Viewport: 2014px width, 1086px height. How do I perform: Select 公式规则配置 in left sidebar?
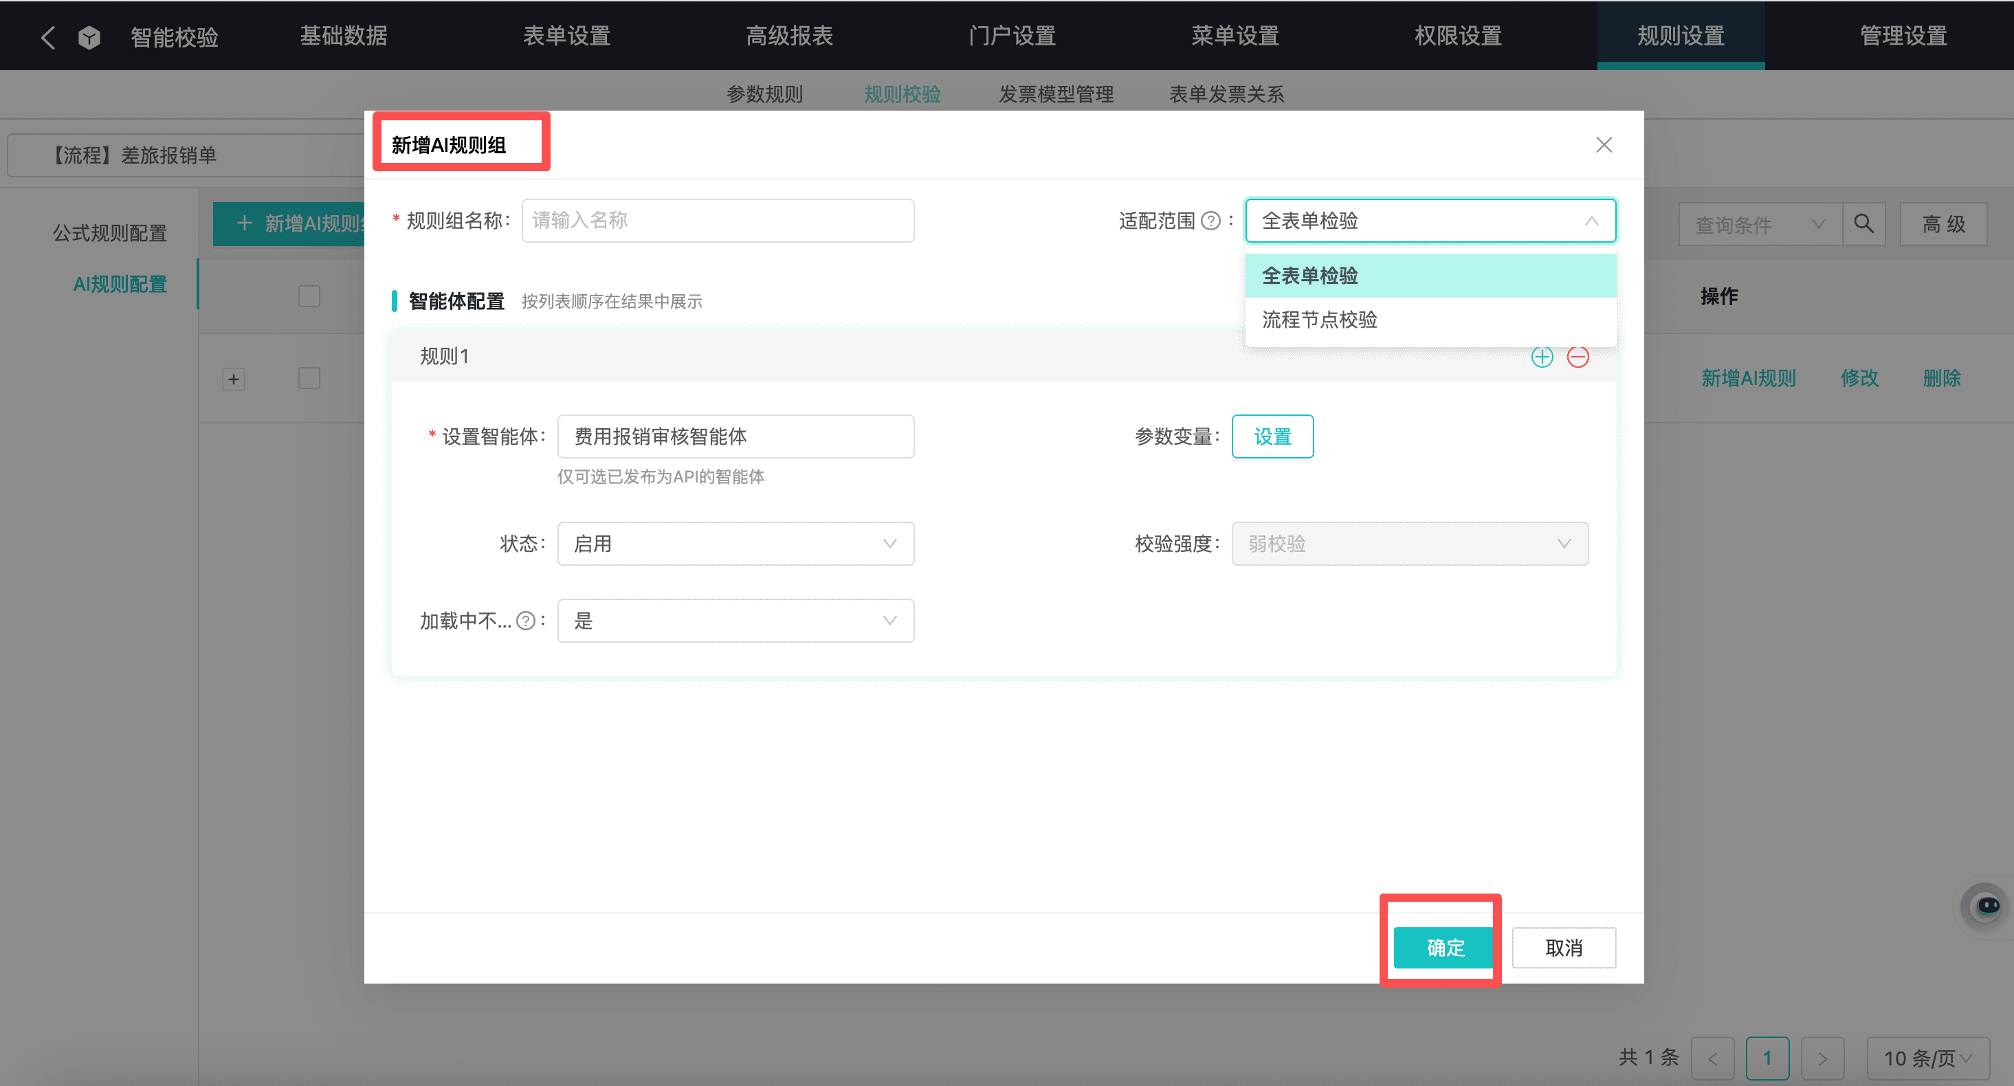[109, 233]
